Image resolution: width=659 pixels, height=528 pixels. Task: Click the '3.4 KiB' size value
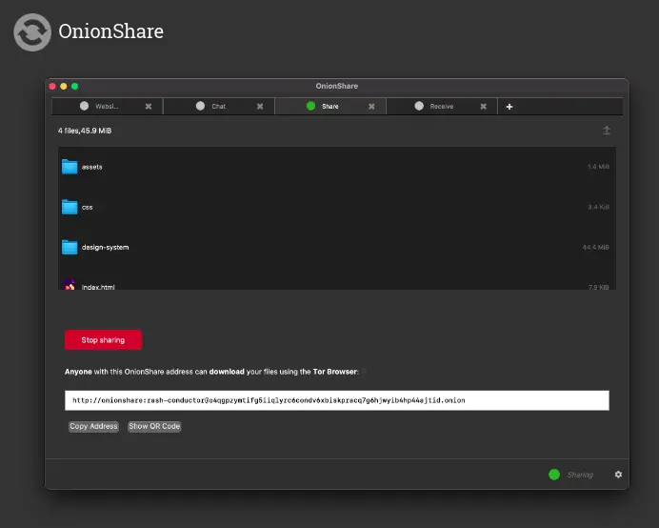[x=598, y=207]
